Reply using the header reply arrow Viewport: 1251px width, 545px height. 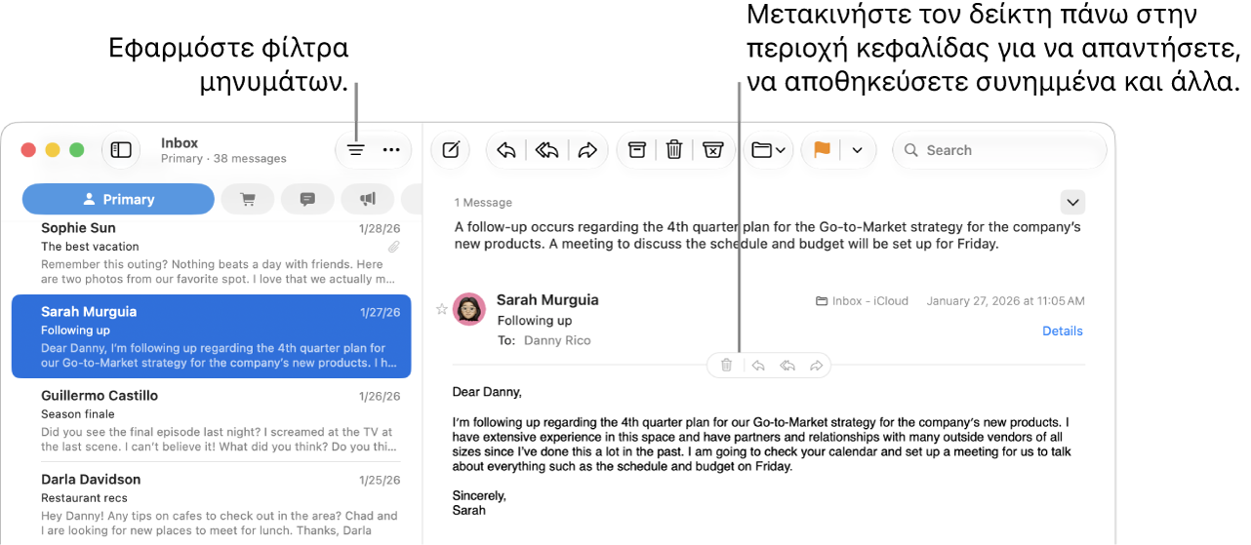(x=758, y=365)
